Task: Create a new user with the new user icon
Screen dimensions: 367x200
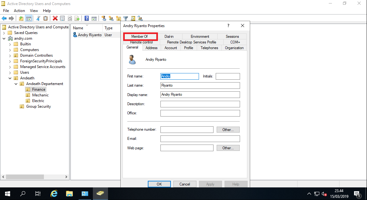Action: coord(104,18)
